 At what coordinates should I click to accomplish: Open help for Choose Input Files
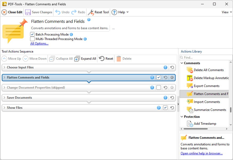click(x=165, y=67)
